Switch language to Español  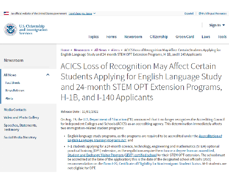(189, 14)
